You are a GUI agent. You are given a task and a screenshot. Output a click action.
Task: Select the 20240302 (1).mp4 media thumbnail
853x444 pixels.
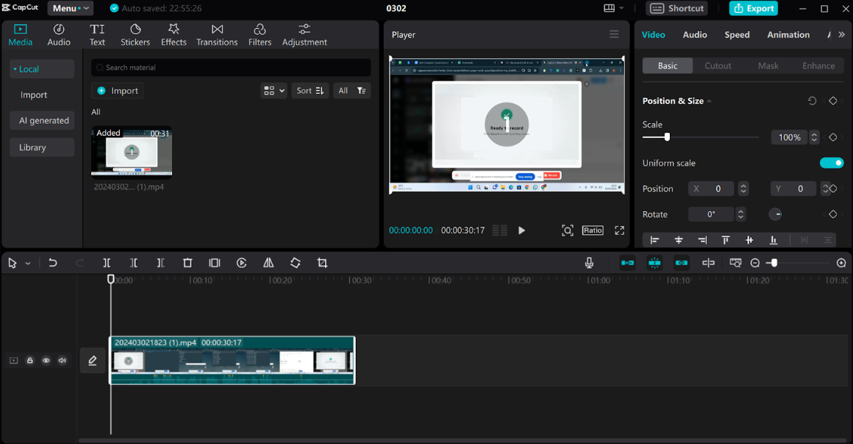[131, 151]
